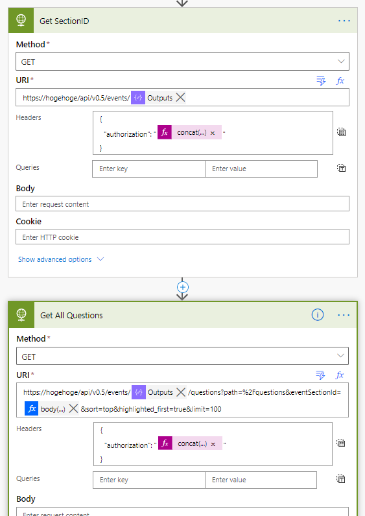Click the info icon on Get All Questions
This screenshot has width=365, height=516.
[x=317, y=315]
